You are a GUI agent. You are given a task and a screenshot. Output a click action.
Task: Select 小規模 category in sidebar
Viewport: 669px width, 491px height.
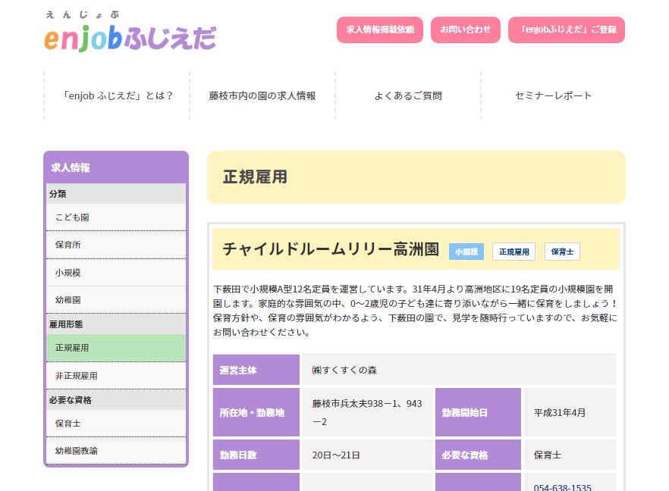[116, 272]
